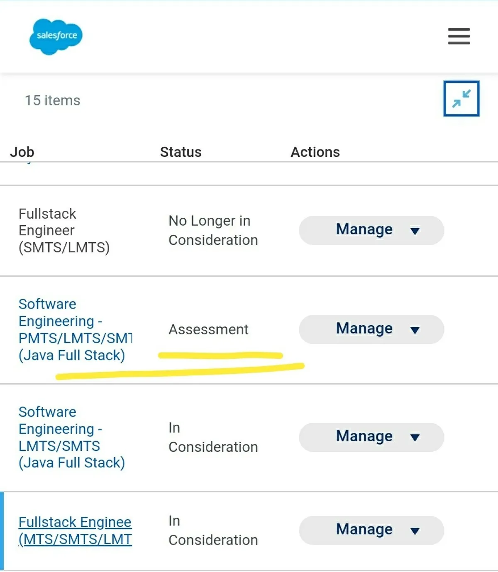The width and height of the screenshot is (498, 572).
Task: Click the Actions column header
Action: (x=315, y=152)
